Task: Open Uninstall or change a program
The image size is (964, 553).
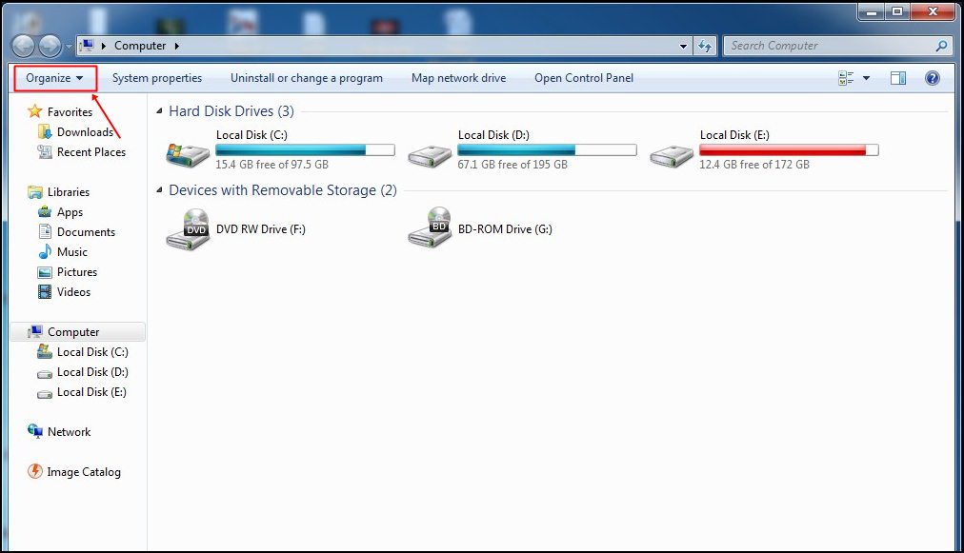Action: [x=306, y=77]
